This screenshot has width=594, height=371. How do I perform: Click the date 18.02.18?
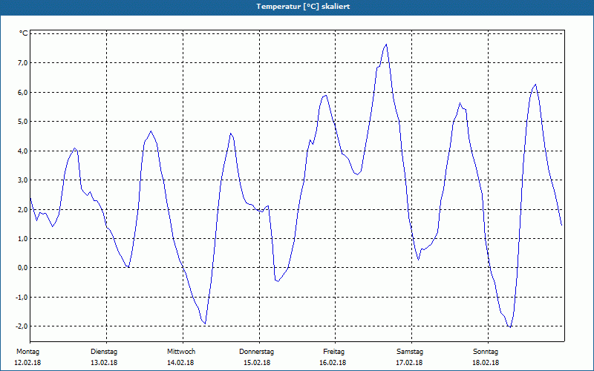click(486, 363)
